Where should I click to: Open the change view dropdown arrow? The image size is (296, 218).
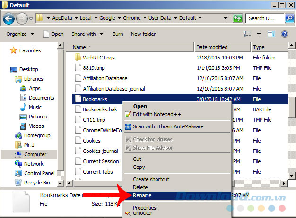coord(258,34)
